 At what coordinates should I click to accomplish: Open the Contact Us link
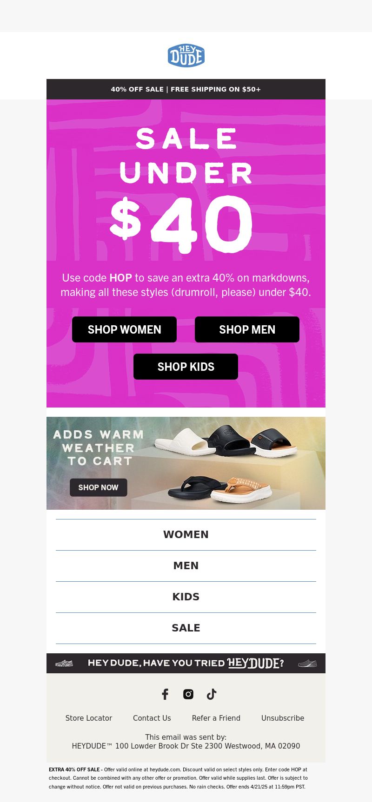click(x=152, y=718)
